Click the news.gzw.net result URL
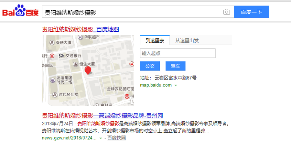The width and height of the screenshot is (291, 143). (69, 138)
